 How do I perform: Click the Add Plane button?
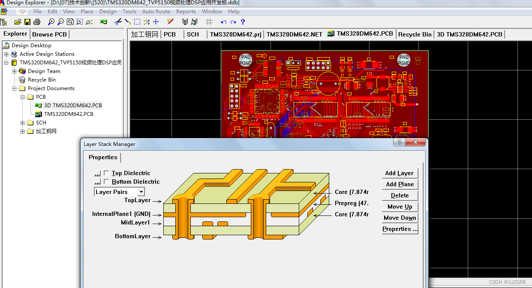tap(400, 184)
